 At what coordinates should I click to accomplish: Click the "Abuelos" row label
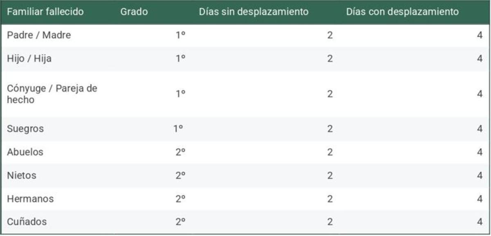pyautogui.click(x=25, y=152)
